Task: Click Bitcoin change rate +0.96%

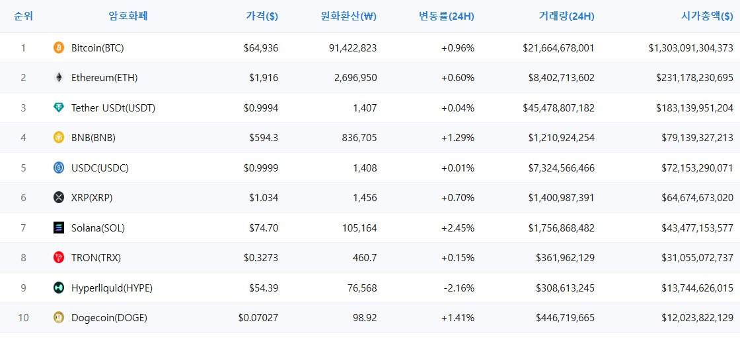Action: [x=458, y=48]
